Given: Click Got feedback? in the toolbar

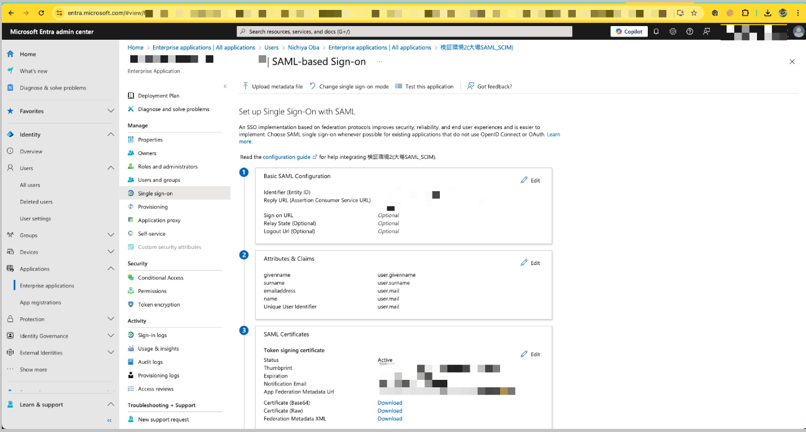Looking at the screenshot, I should (490, 86).
